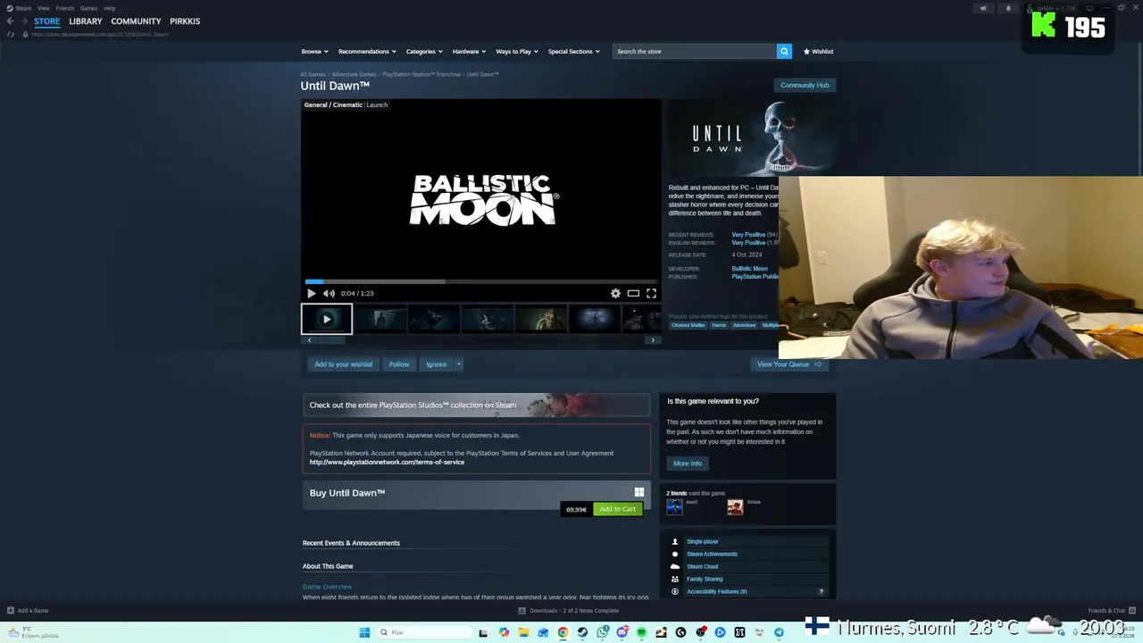Open the Steam Cloud link
The image size is (1143, 643).
point(702,566)
